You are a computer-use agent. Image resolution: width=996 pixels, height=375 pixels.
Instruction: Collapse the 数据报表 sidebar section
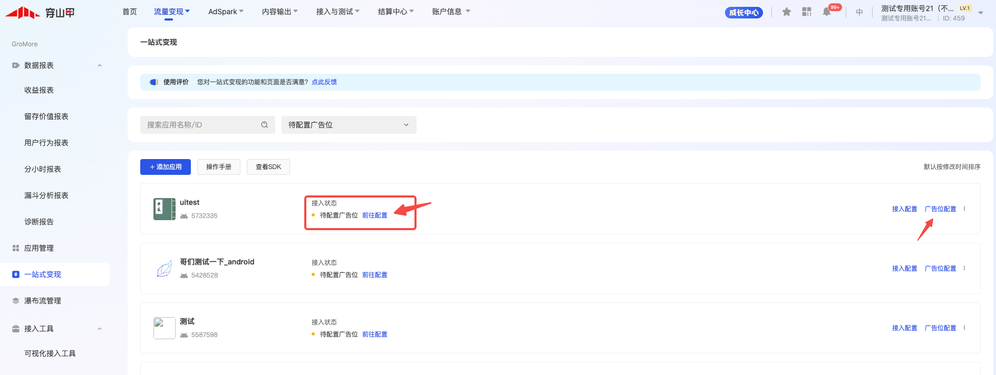point(100,65)
